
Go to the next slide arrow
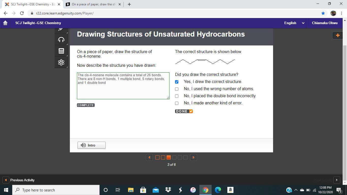[x=194, y=157]
